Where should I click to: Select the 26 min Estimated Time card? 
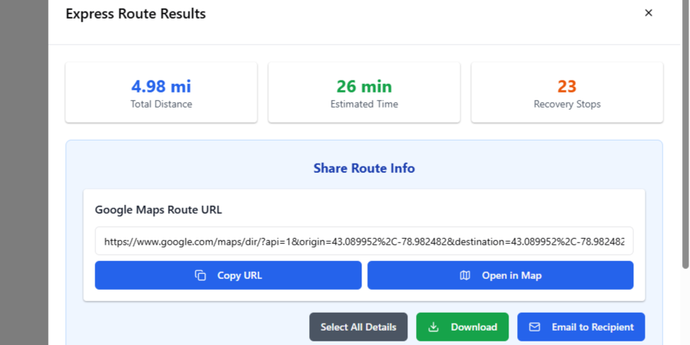[364, 93]
